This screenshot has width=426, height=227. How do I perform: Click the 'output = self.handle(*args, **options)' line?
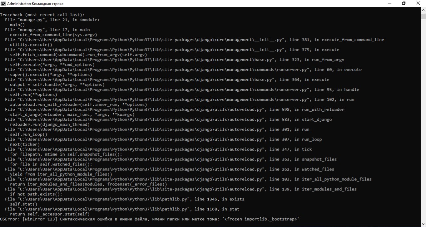pyautogui.click(x=57, y=85)
